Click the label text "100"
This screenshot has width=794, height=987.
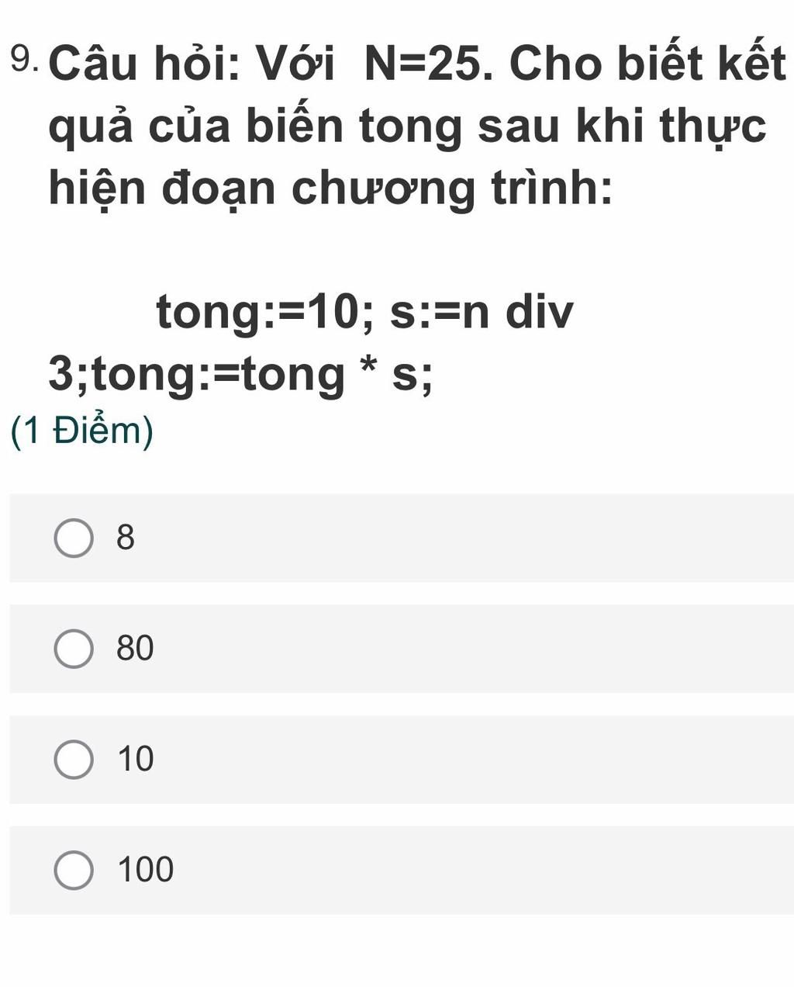[146, 870]
